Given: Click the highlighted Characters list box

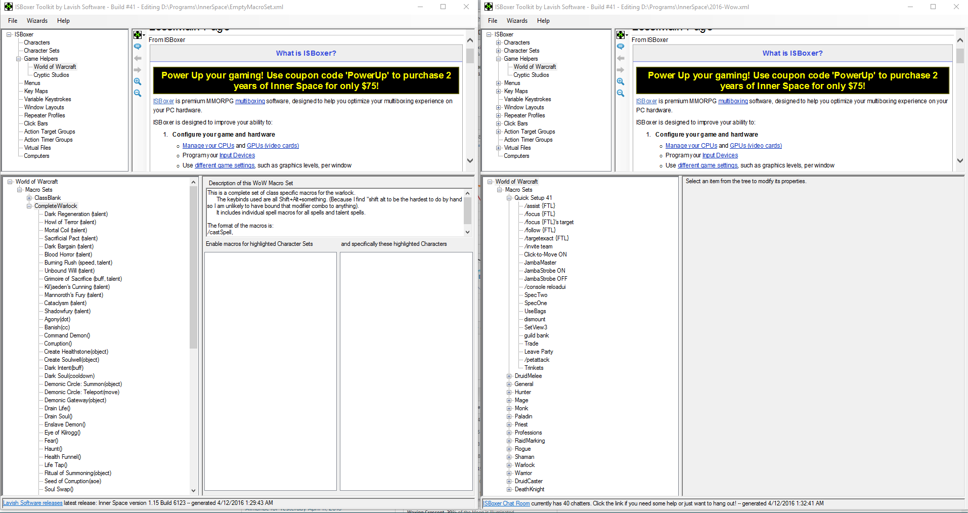Looking at the screenshot, I should pyautogui.click(x=406, y=371).
